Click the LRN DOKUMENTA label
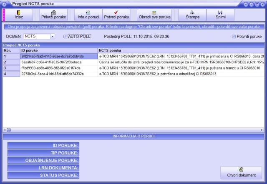This screenshot has width=267, height=184. pos(43,168)
